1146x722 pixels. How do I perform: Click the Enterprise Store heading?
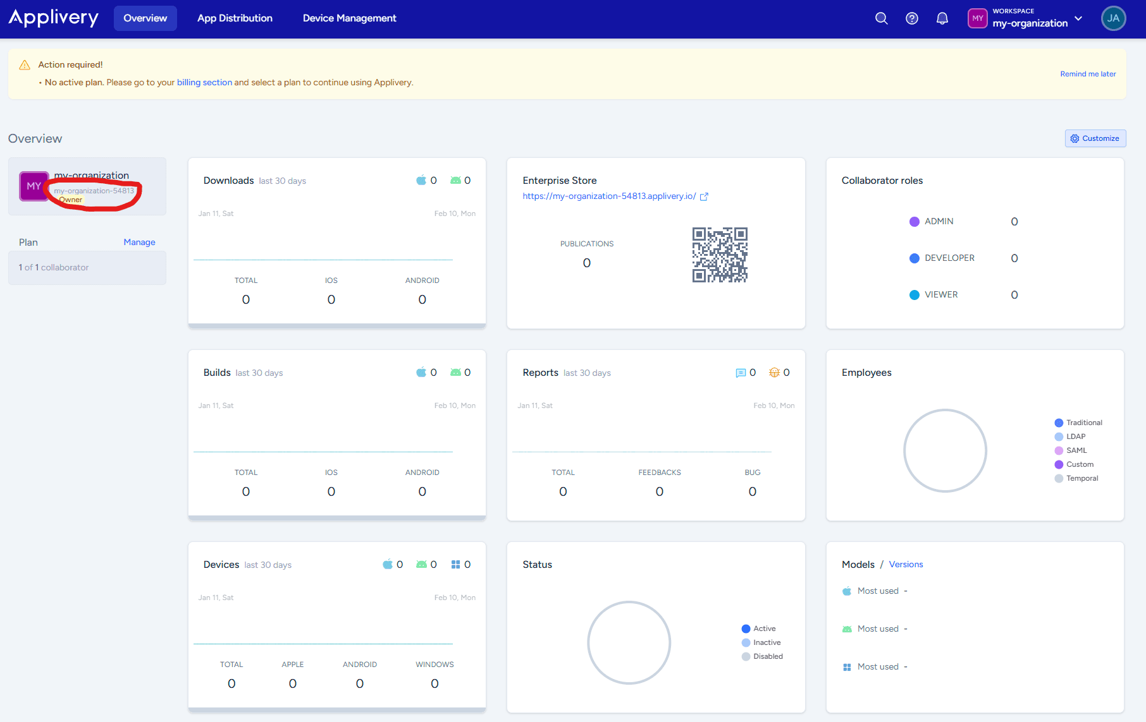pos(560,181)
